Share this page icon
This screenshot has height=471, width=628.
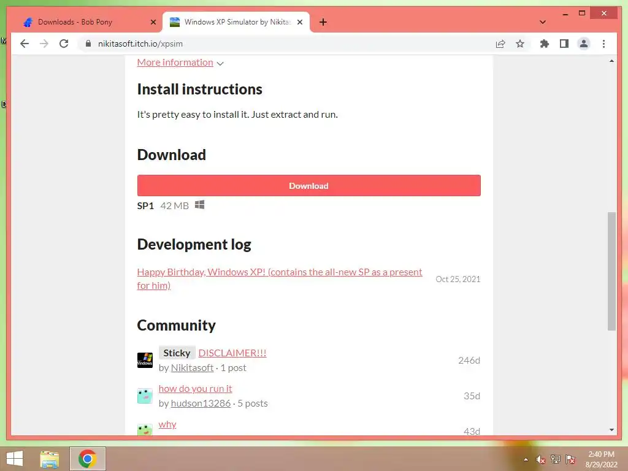500,44
